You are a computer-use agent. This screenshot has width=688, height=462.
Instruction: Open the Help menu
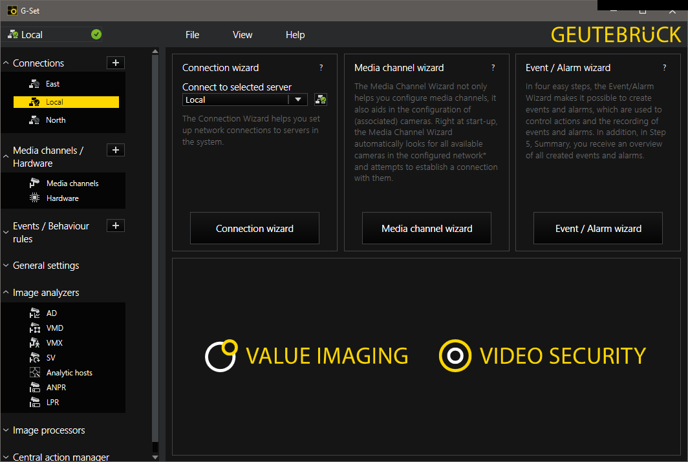[295, 35]
